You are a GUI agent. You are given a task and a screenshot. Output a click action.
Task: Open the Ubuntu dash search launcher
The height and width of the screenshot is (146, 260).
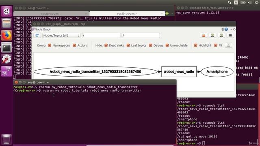pyautogui.click(x=6, y=11)
